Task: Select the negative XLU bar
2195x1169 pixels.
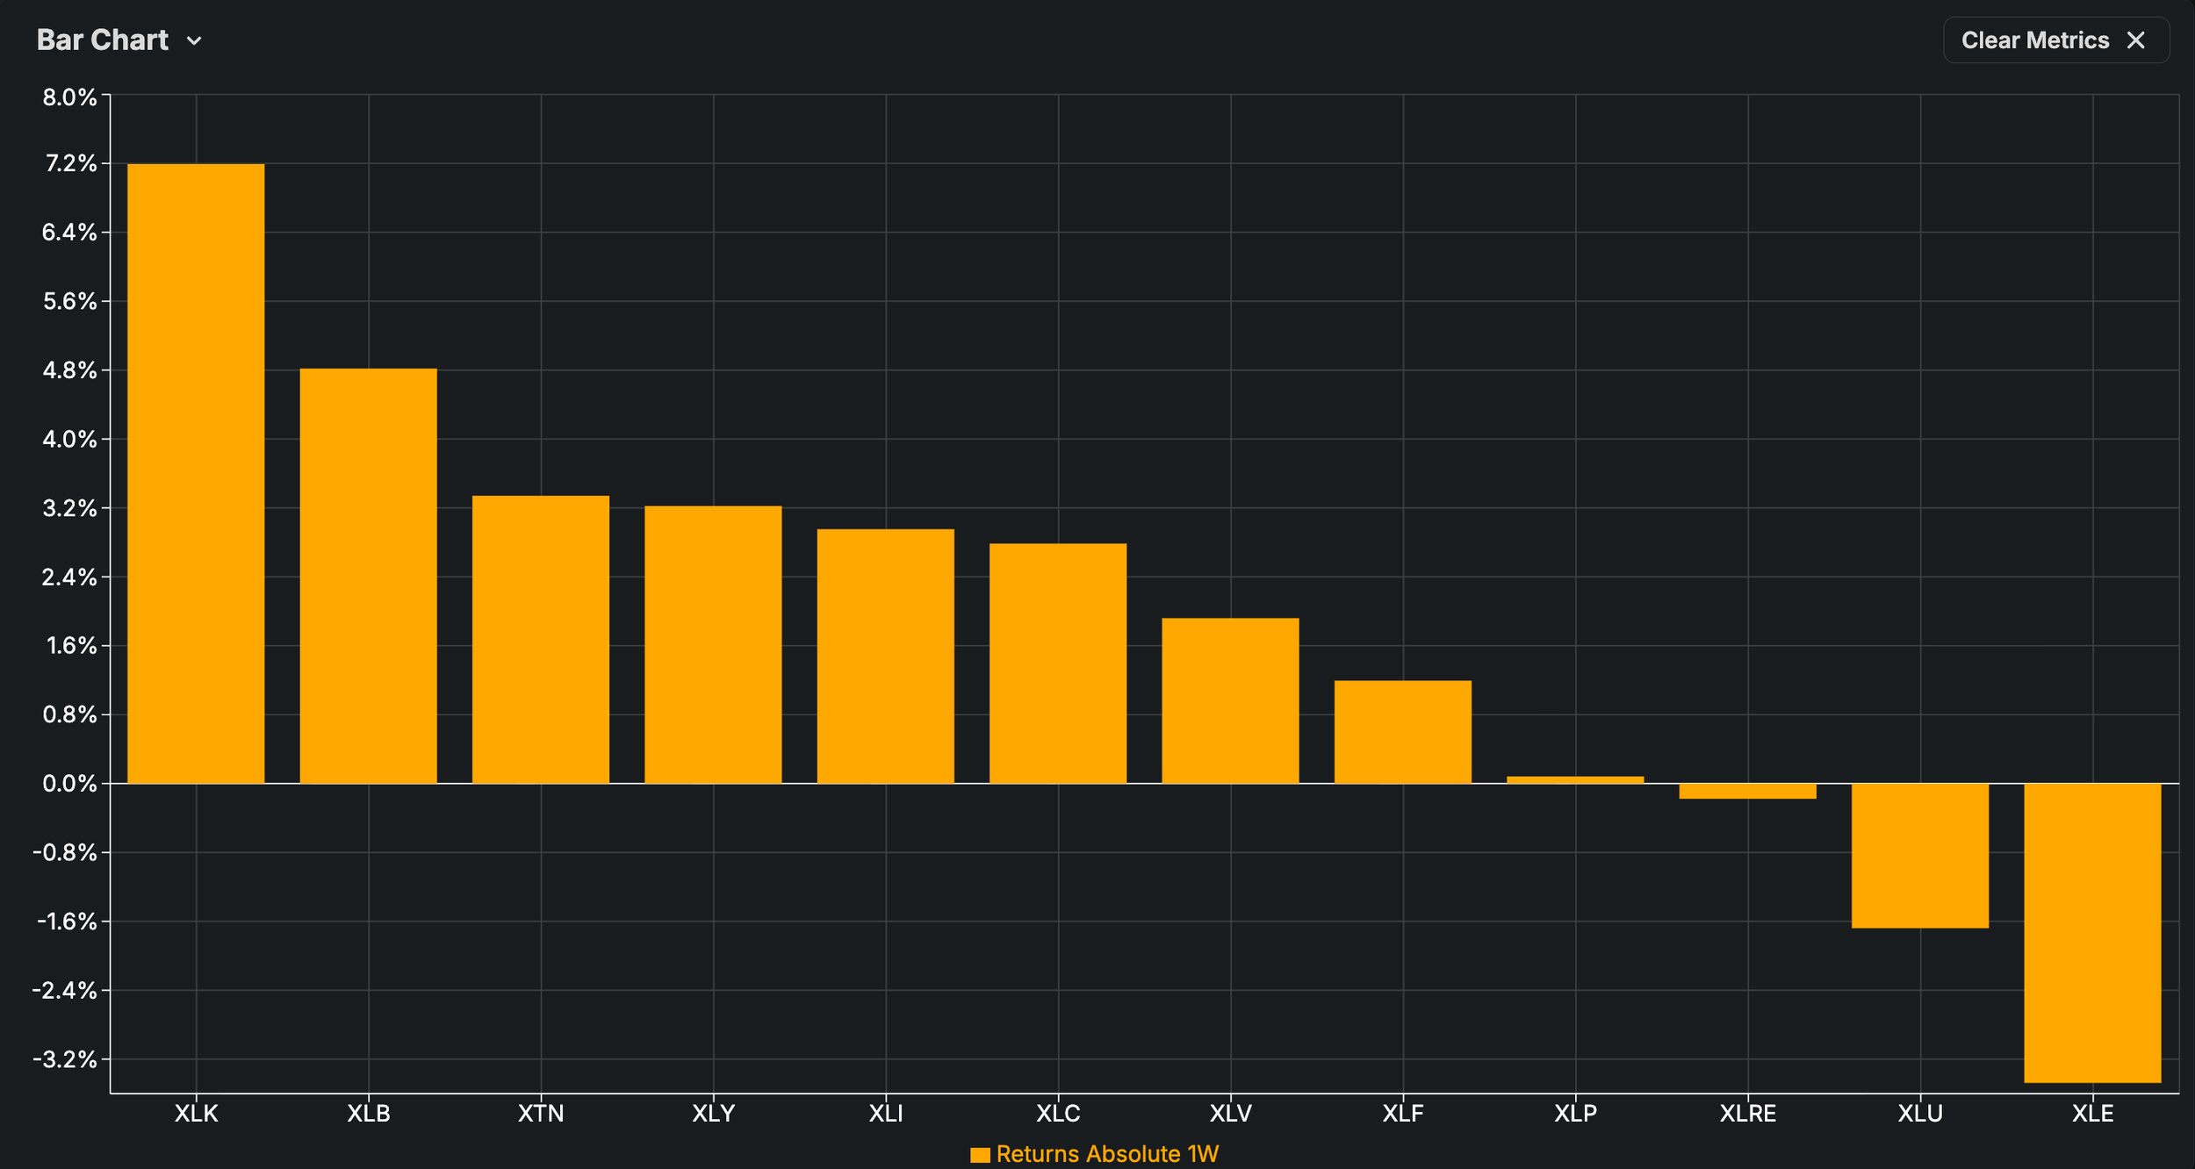Action: click(1920, 856)
